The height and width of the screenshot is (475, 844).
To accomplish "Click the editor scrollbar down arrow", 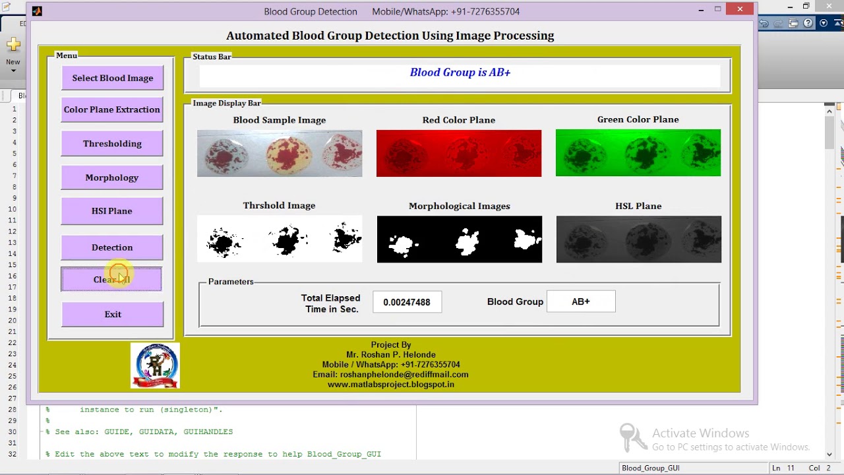I will pyautogui.click(x=829, y=454).
